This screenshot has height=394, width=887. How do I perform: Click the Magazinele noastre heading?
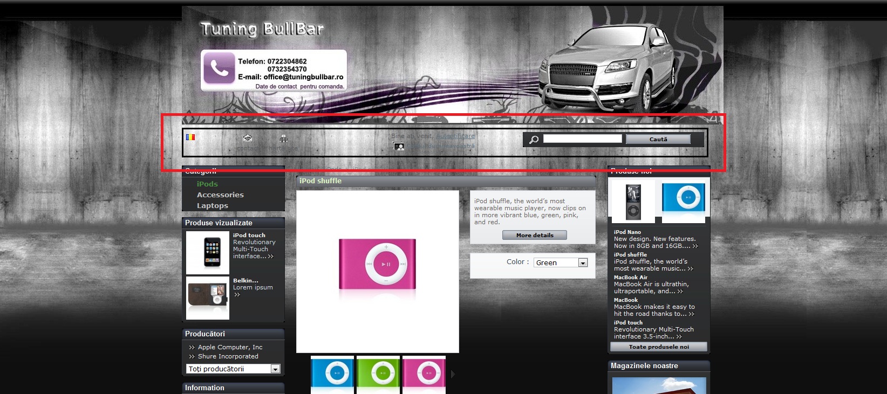pos(644,366)
